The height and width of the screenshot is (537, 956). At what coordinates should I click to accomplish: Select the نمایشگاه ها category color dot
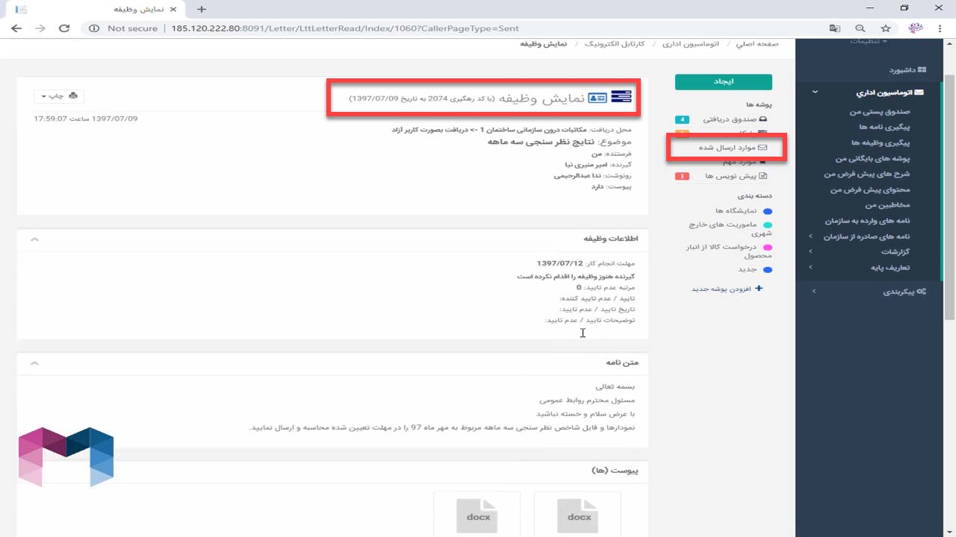[768, 211]
